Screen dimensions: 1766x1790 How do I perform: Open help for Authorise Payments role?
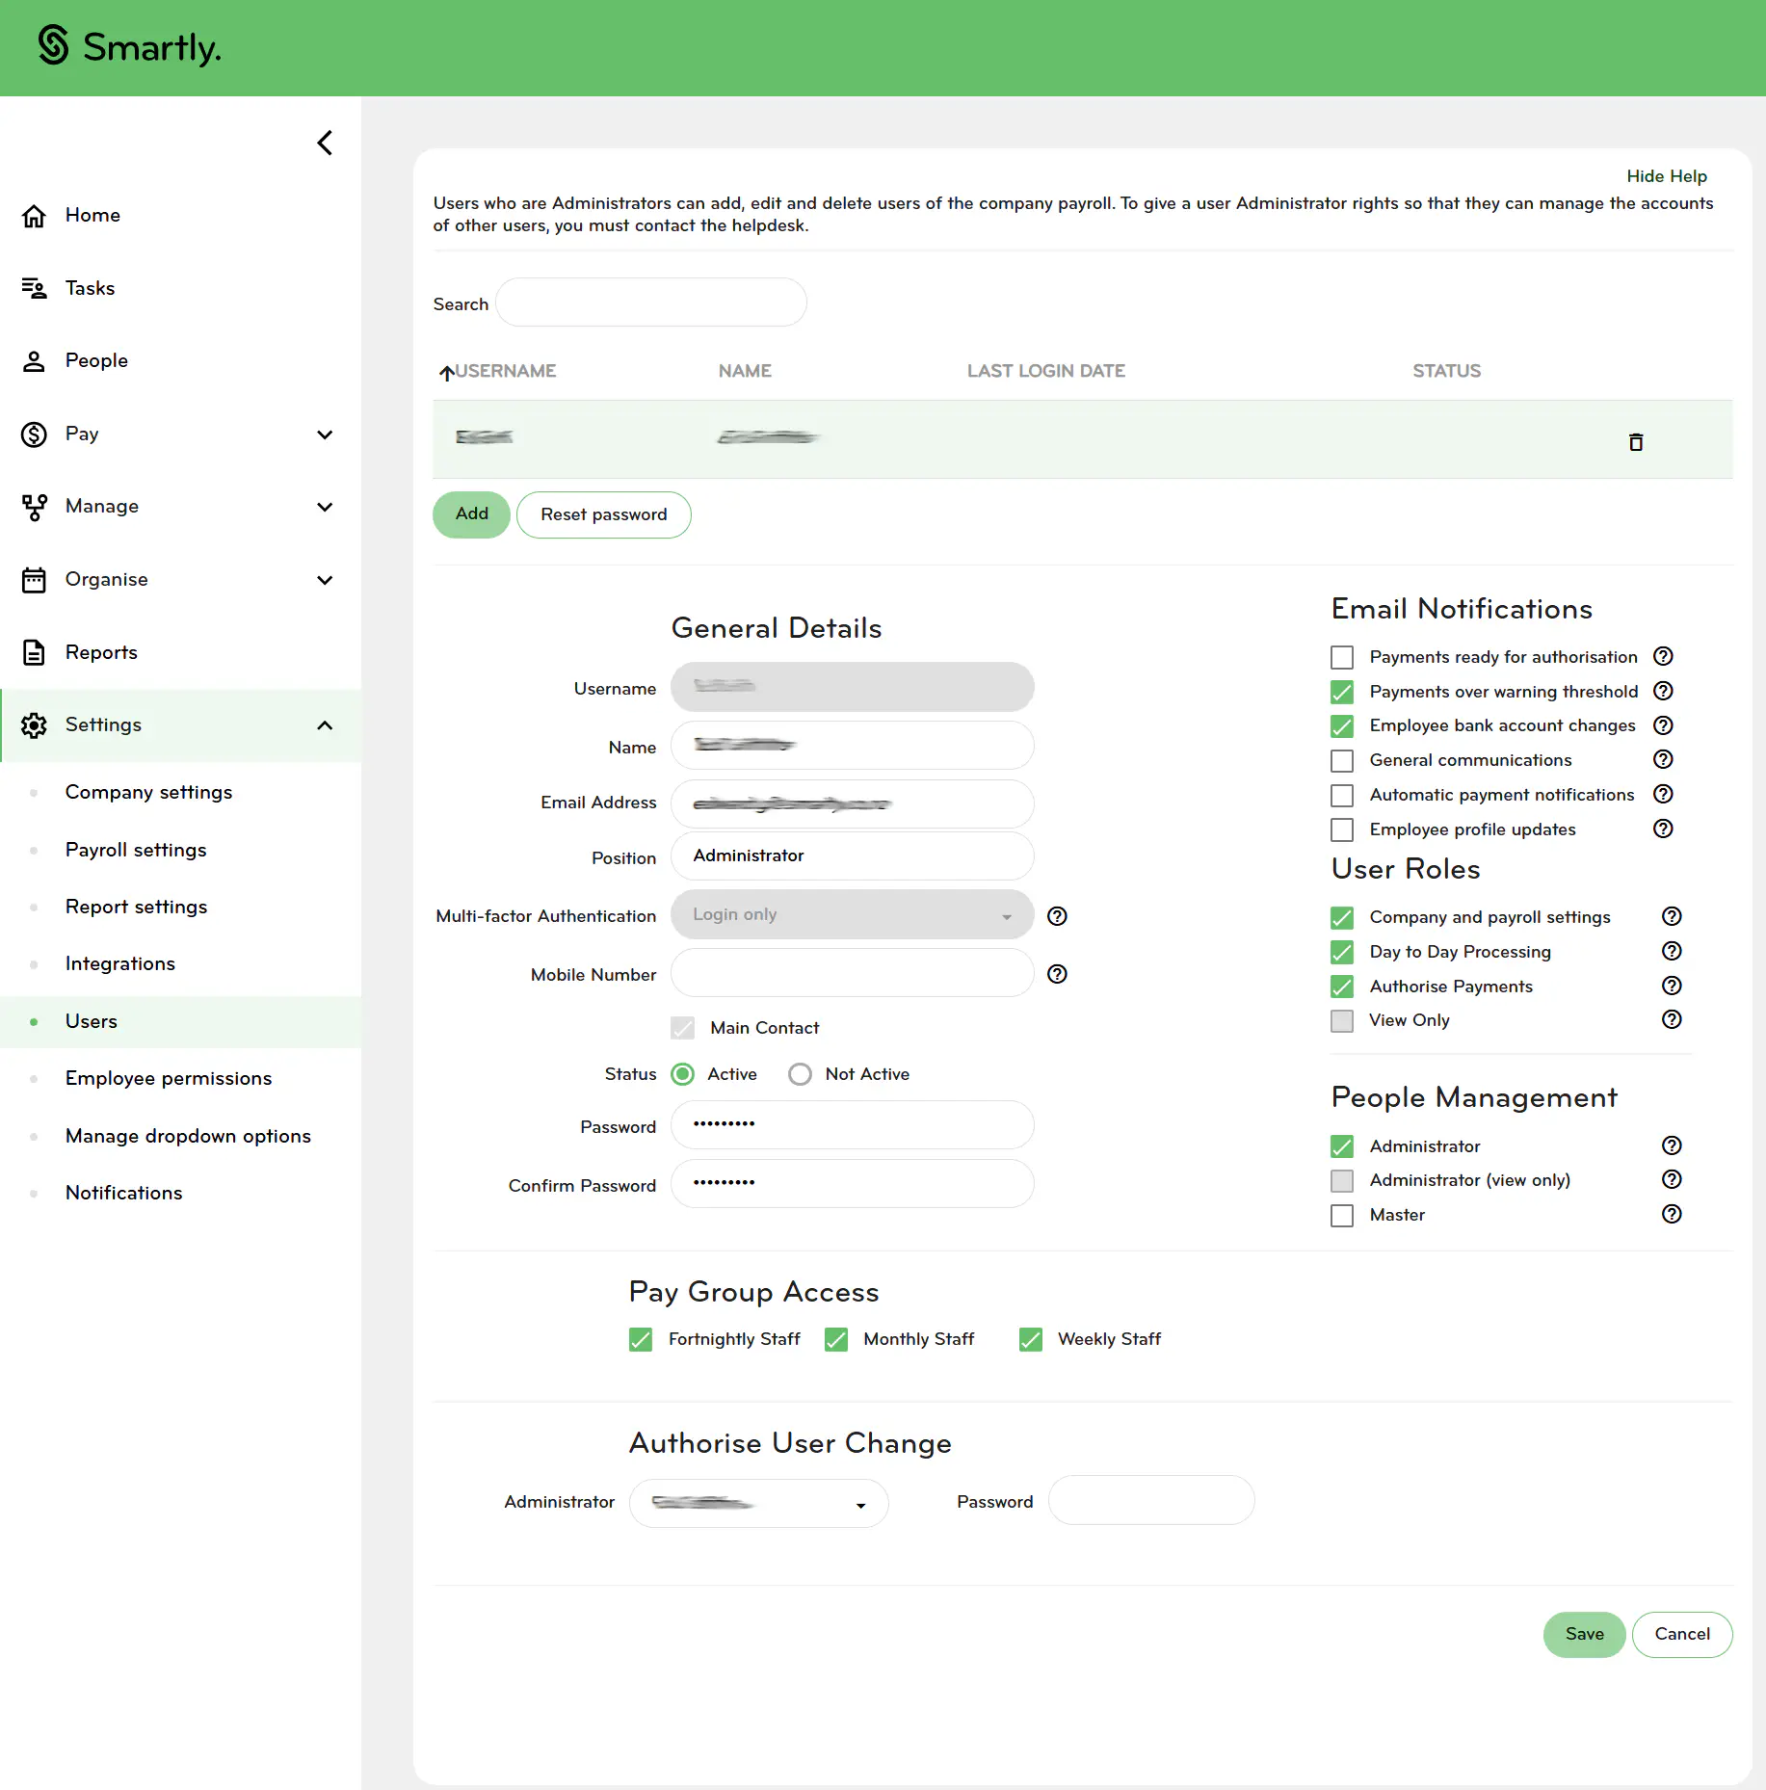[1672, 986]
